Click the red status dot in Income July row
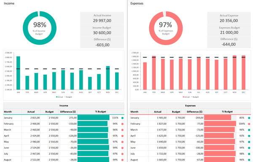 122,154
